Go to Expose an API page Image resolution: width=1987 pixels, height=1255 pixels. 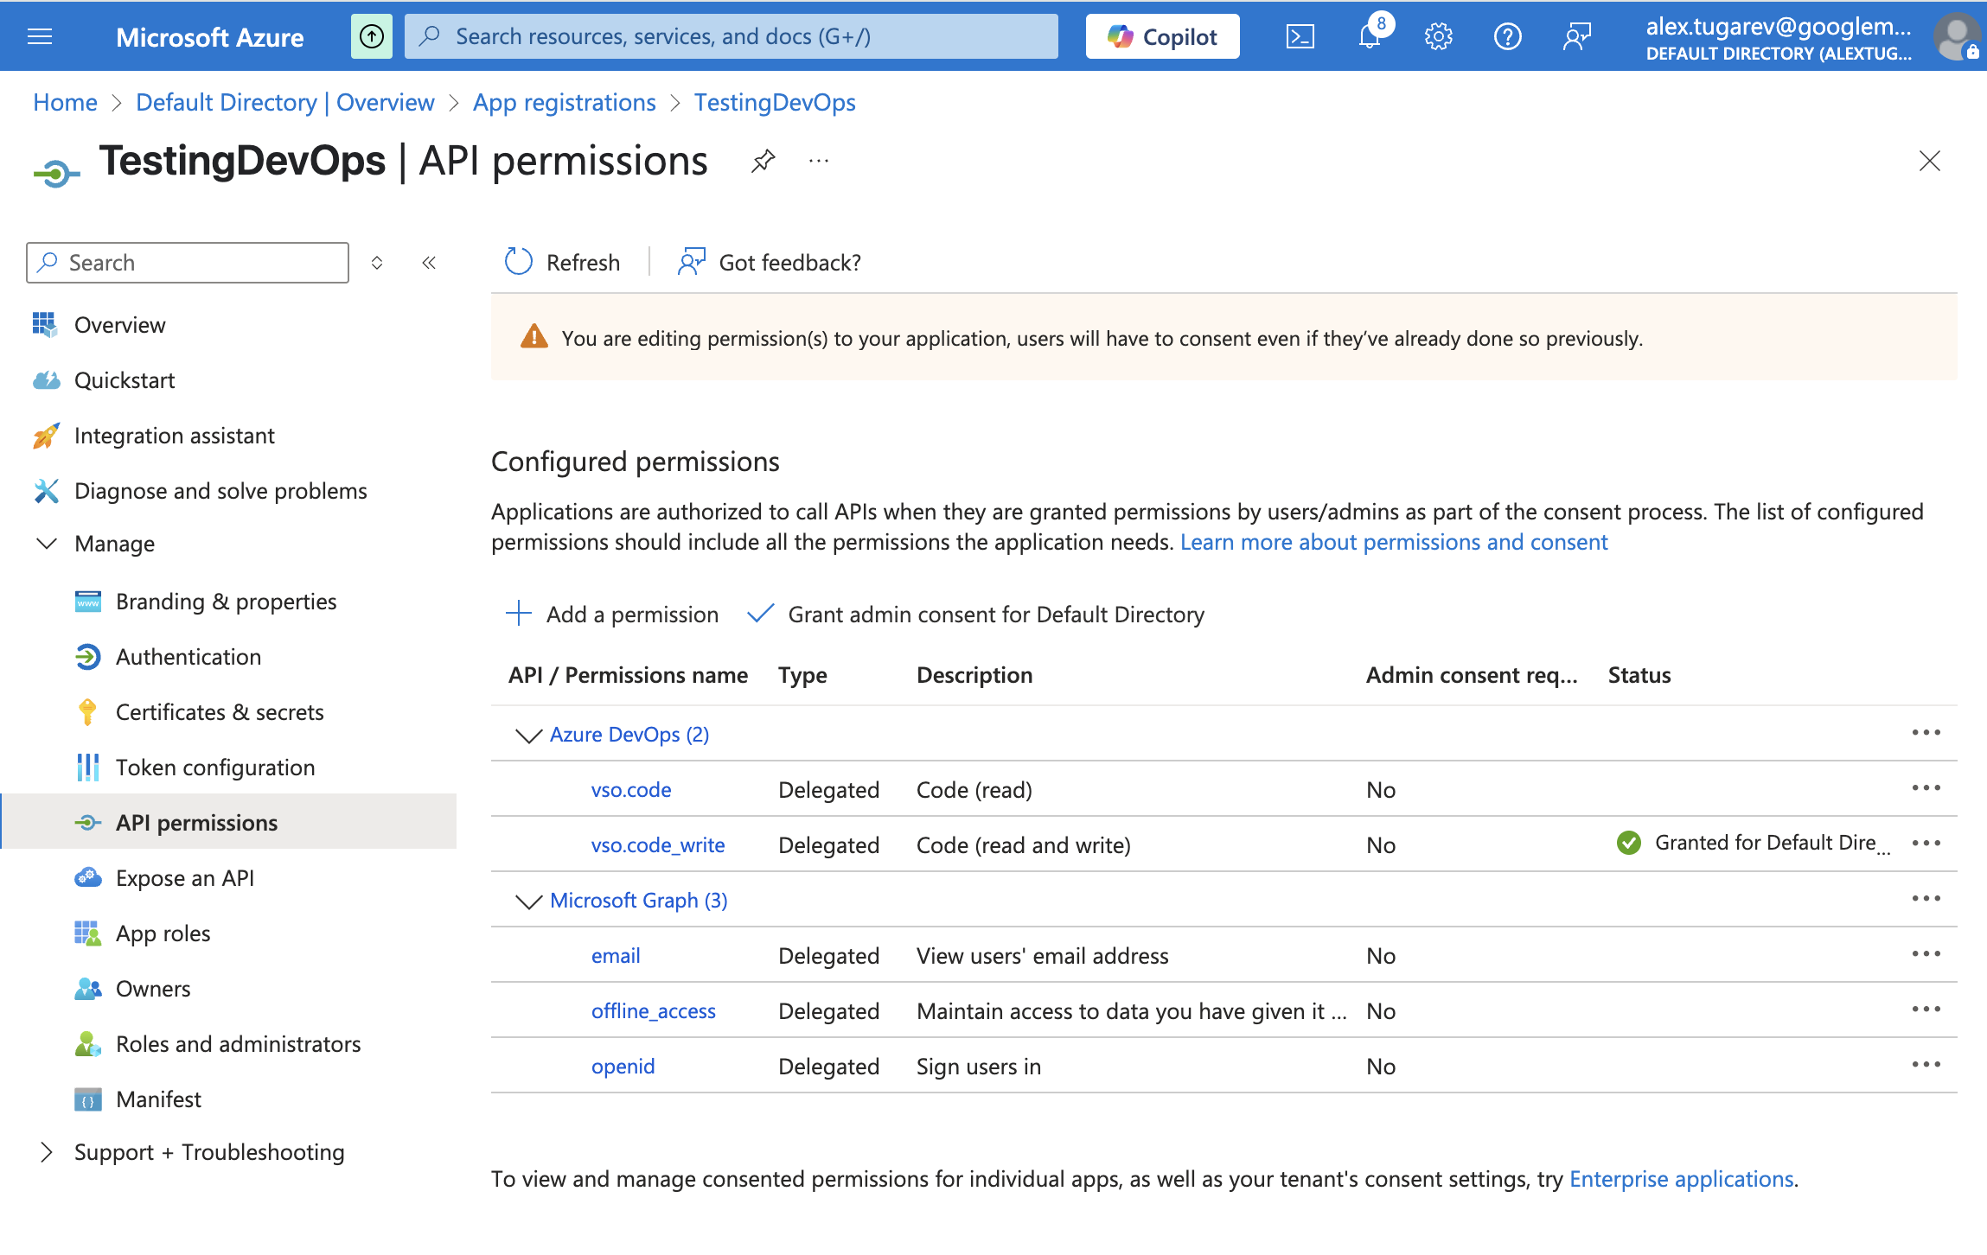[x=185, y=878]
